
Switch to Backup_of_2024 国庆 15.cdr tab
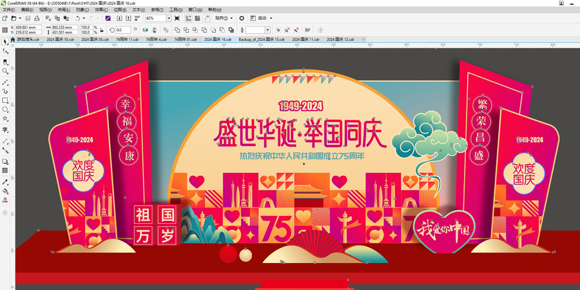[262, 39]
